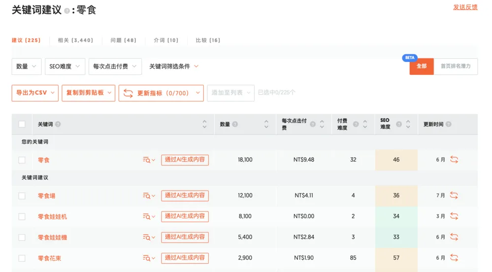Tick the select-all checkbox in table header
This screenshot has width=492, height=272.
pos(22,124)
